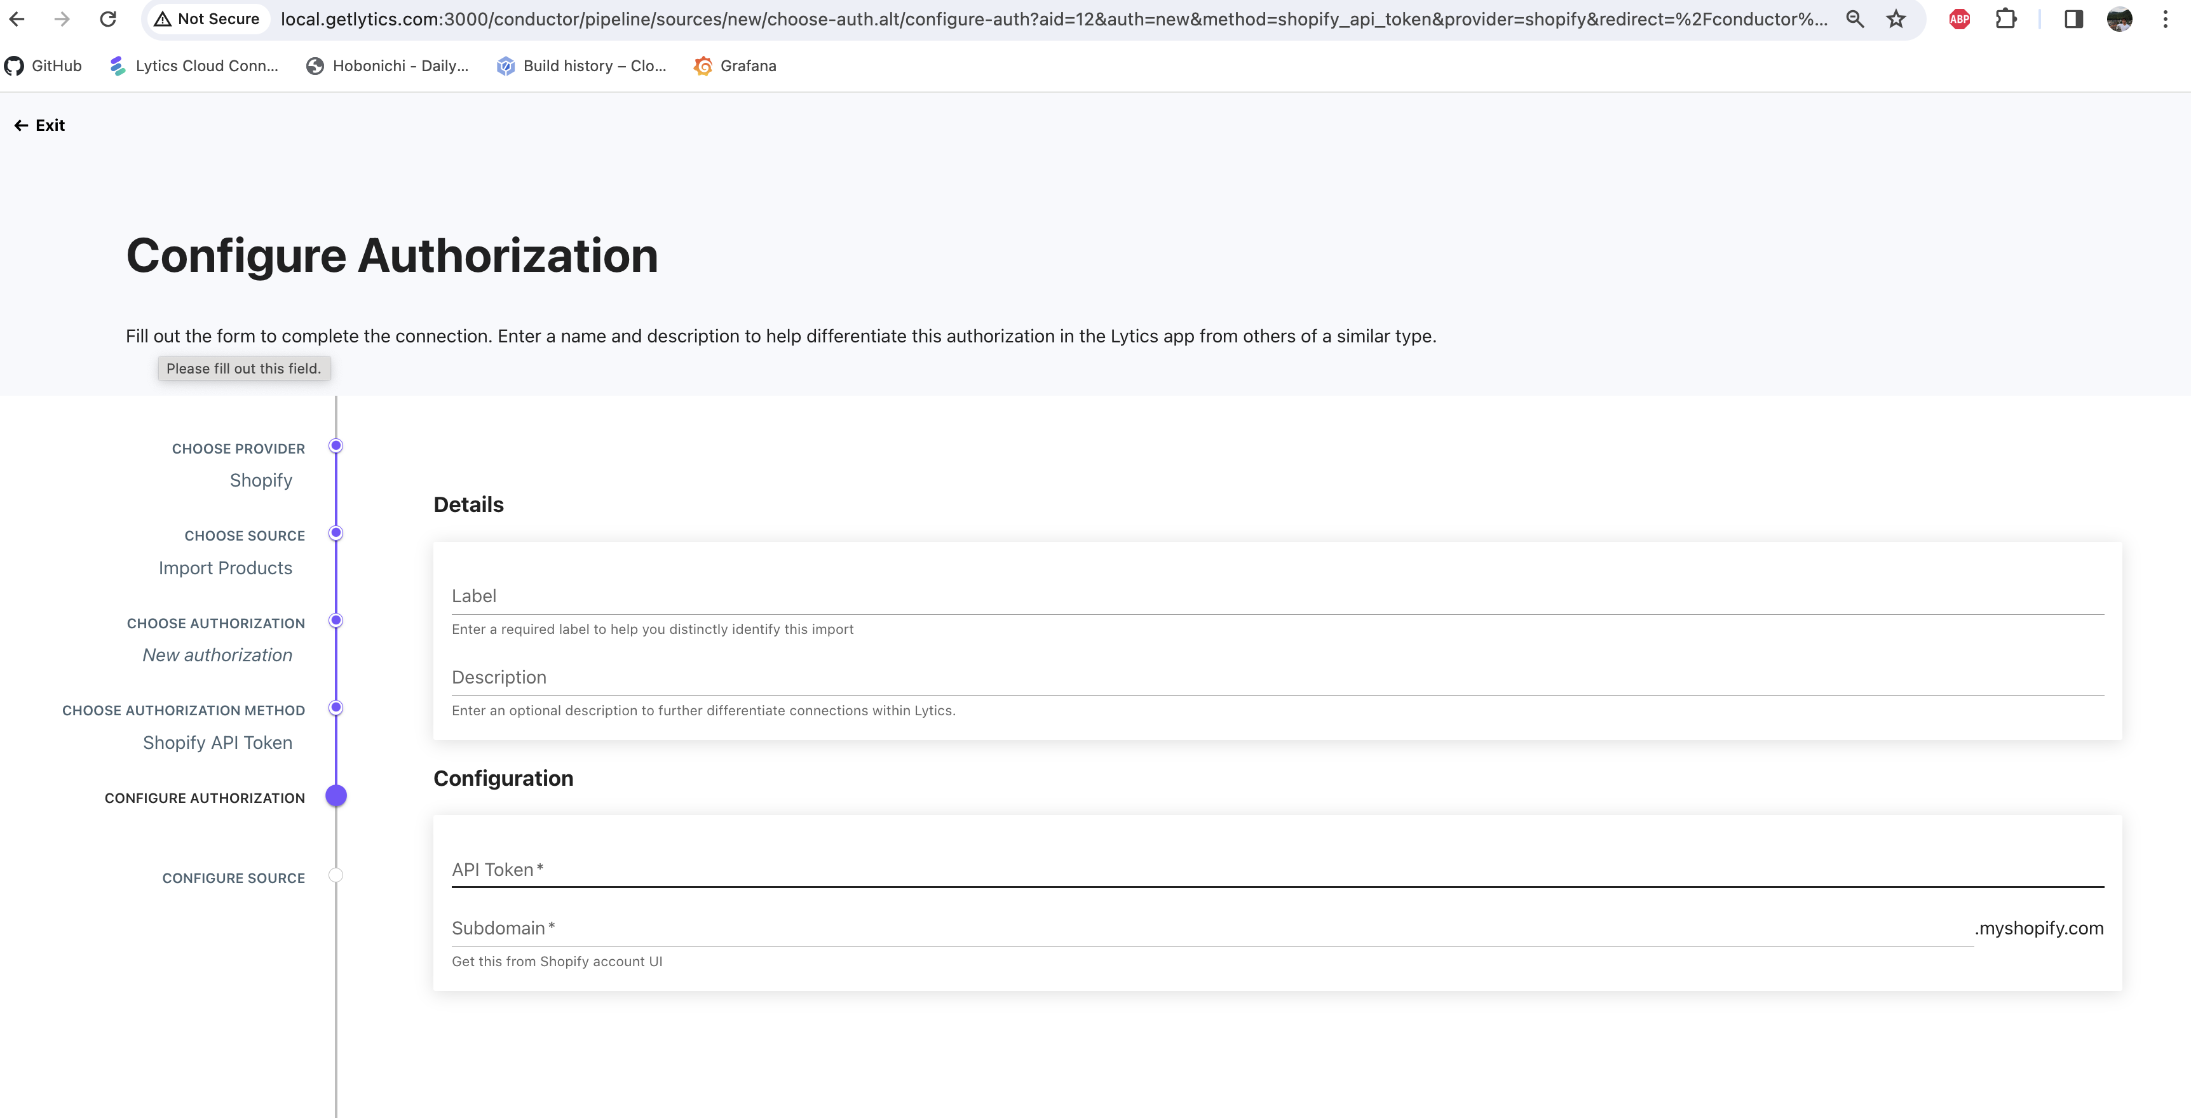Click the Import Products step value
This screenshot has height=1118, width=2191.
coord(226,568)
